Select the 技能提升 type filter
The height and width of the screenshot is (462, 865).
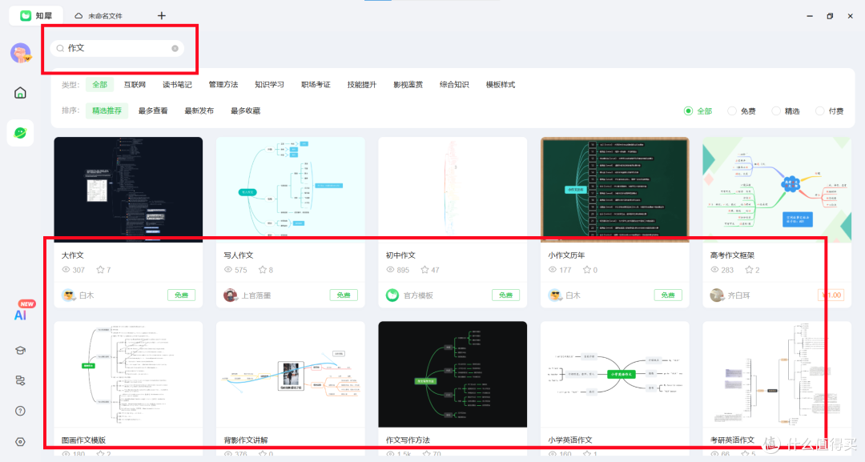pos(362,84)
